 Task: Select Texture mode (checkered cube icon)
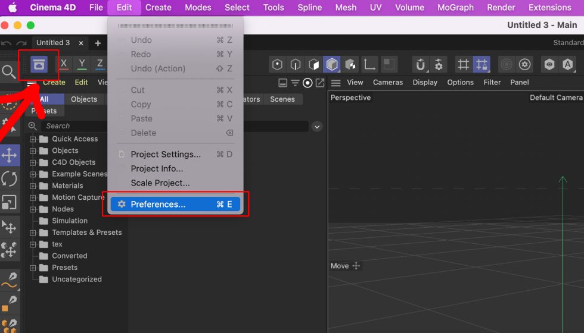tap(350, 65)
